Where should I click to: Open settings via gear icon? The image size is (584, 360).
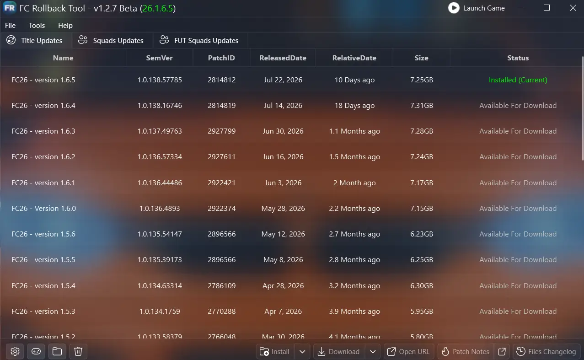15,351
